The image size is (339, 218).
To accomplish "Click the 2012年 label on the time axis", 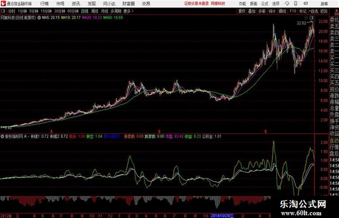I will click(6, 215).
